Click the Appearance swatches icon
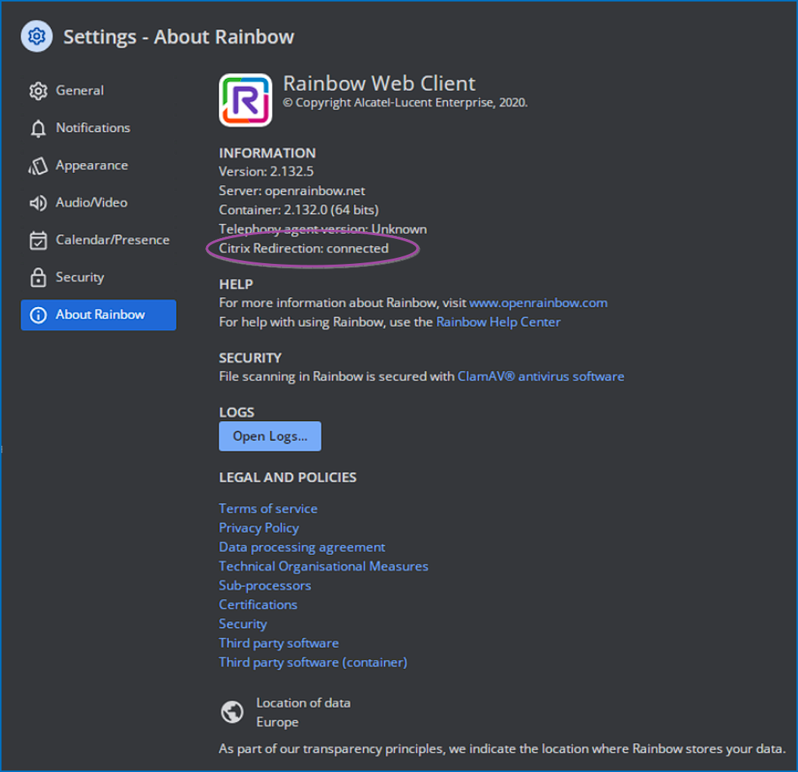The image size is (798, 772). tap(38, 166)
